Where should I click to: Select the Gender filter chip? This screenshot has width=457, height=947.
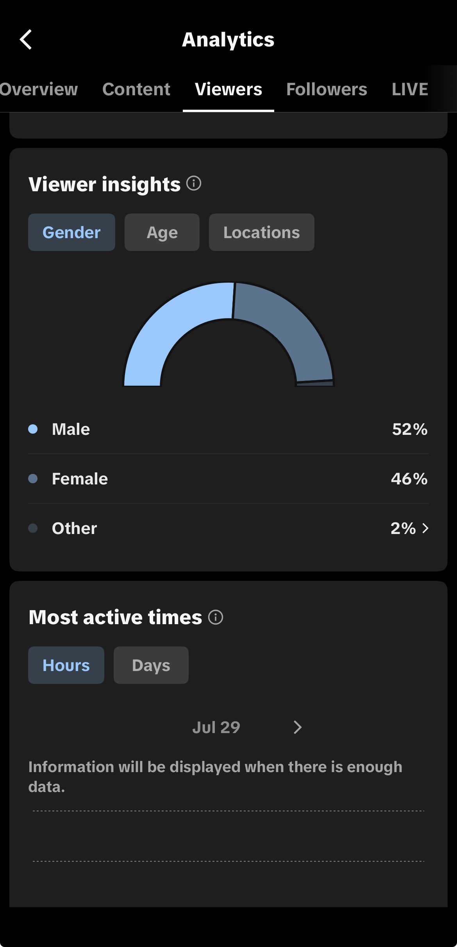pyautogui.click(x=71, y=232)
